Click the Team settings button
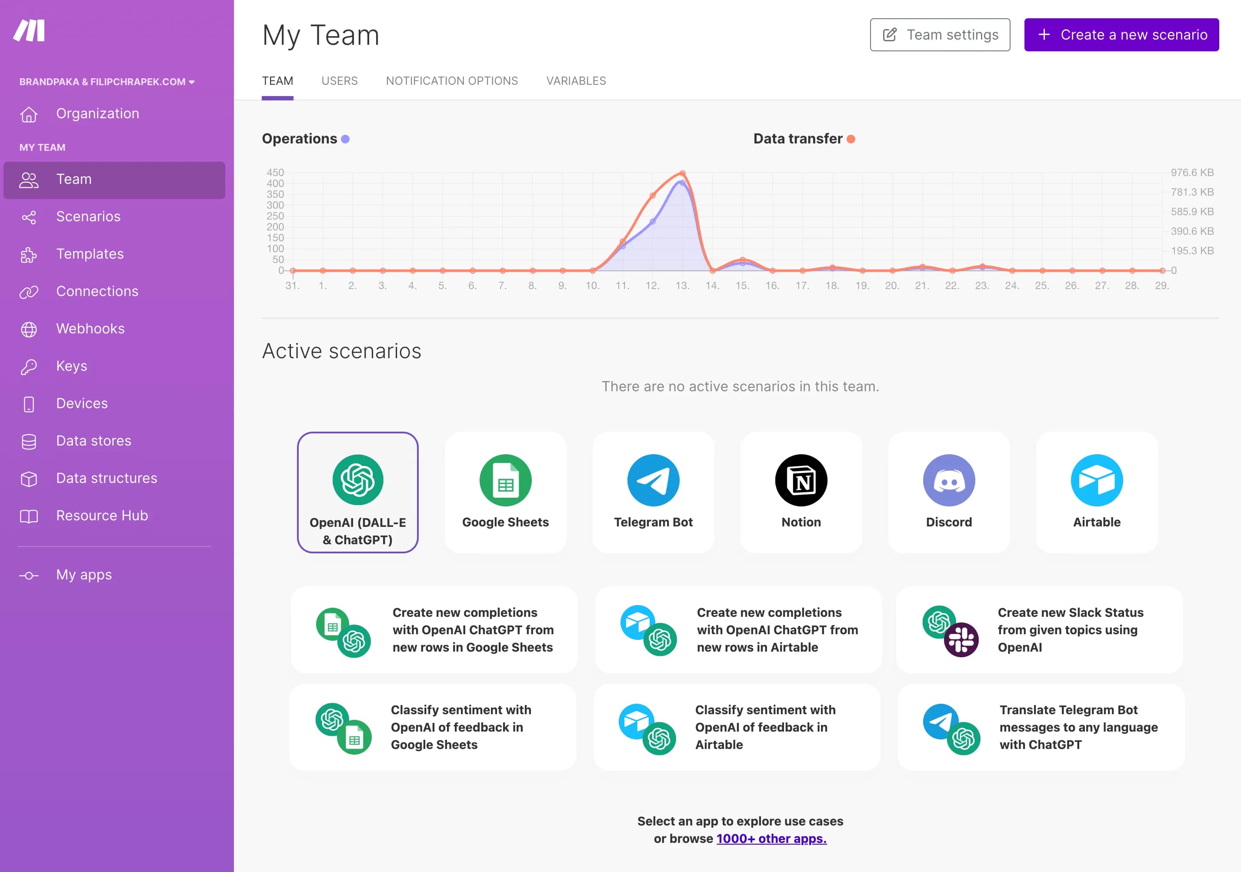This screenshot has width=1241, height=872. coord(939,35)
